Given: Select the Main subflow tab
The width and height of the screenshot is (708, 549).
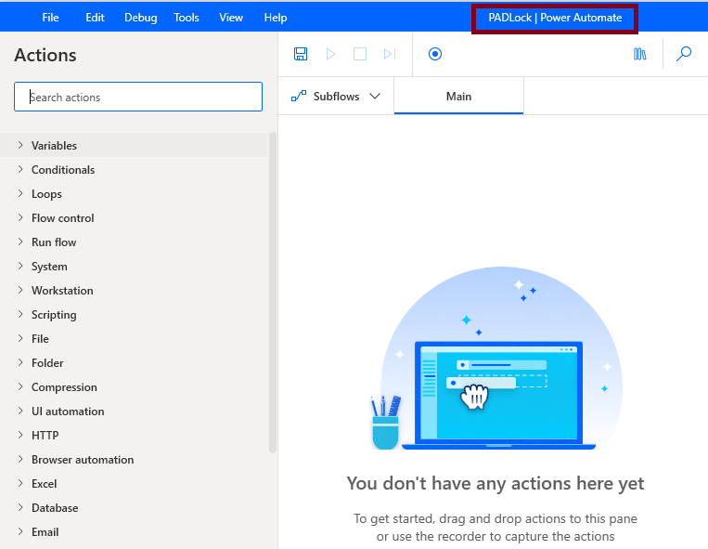Looking at the screenshot, I should [458, 97].
